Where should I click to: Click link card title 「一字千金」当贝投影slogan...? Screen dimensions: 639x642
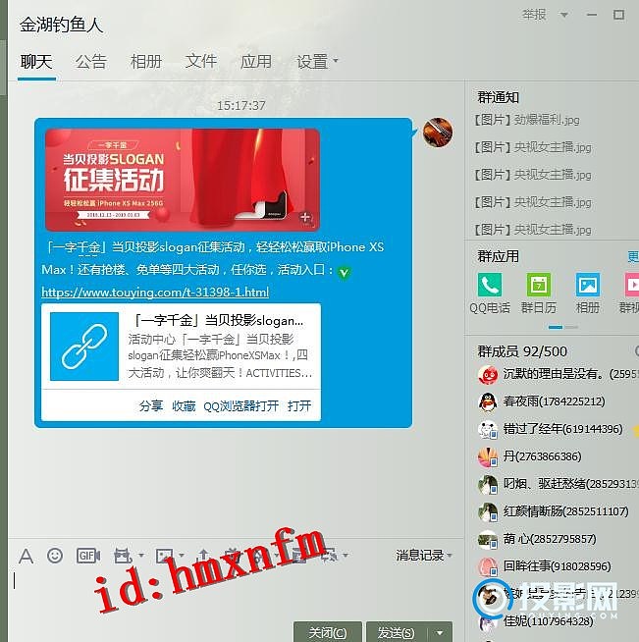tap(218, 321)
